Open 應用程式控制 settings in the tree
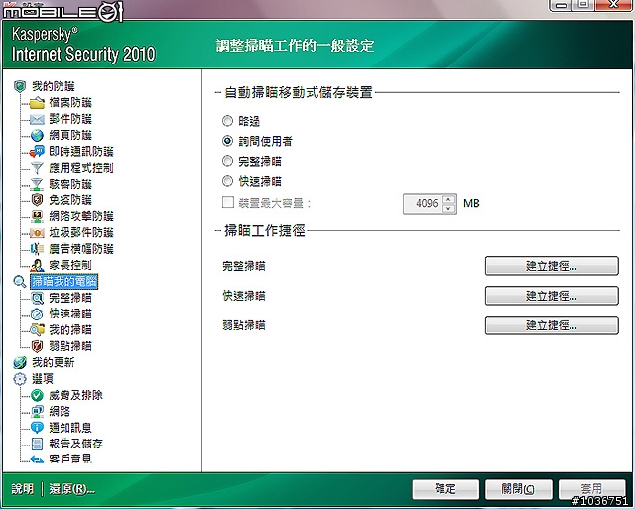This screenshot has height=509, width=635. pos(81,168)
